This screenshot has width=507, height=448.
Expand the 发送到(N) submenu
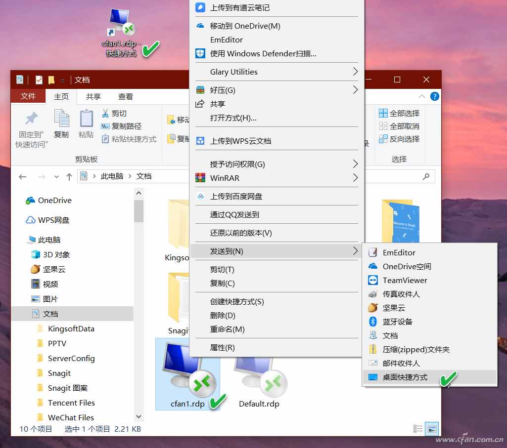277,251
